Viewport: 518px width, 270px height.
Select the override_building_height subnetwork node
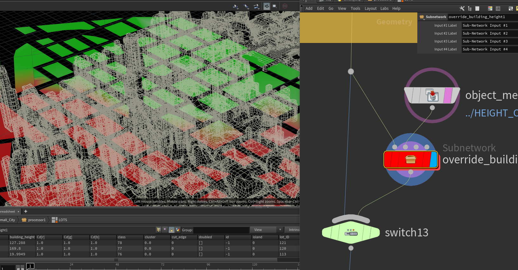pos(410,159)
